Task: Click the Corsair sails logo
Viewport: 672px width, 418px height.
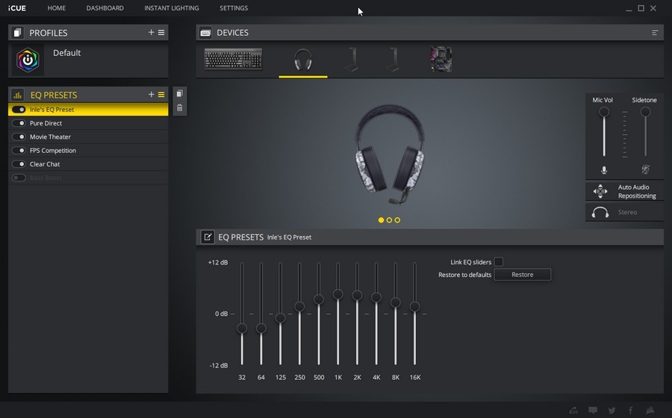Action: point(650,411)
